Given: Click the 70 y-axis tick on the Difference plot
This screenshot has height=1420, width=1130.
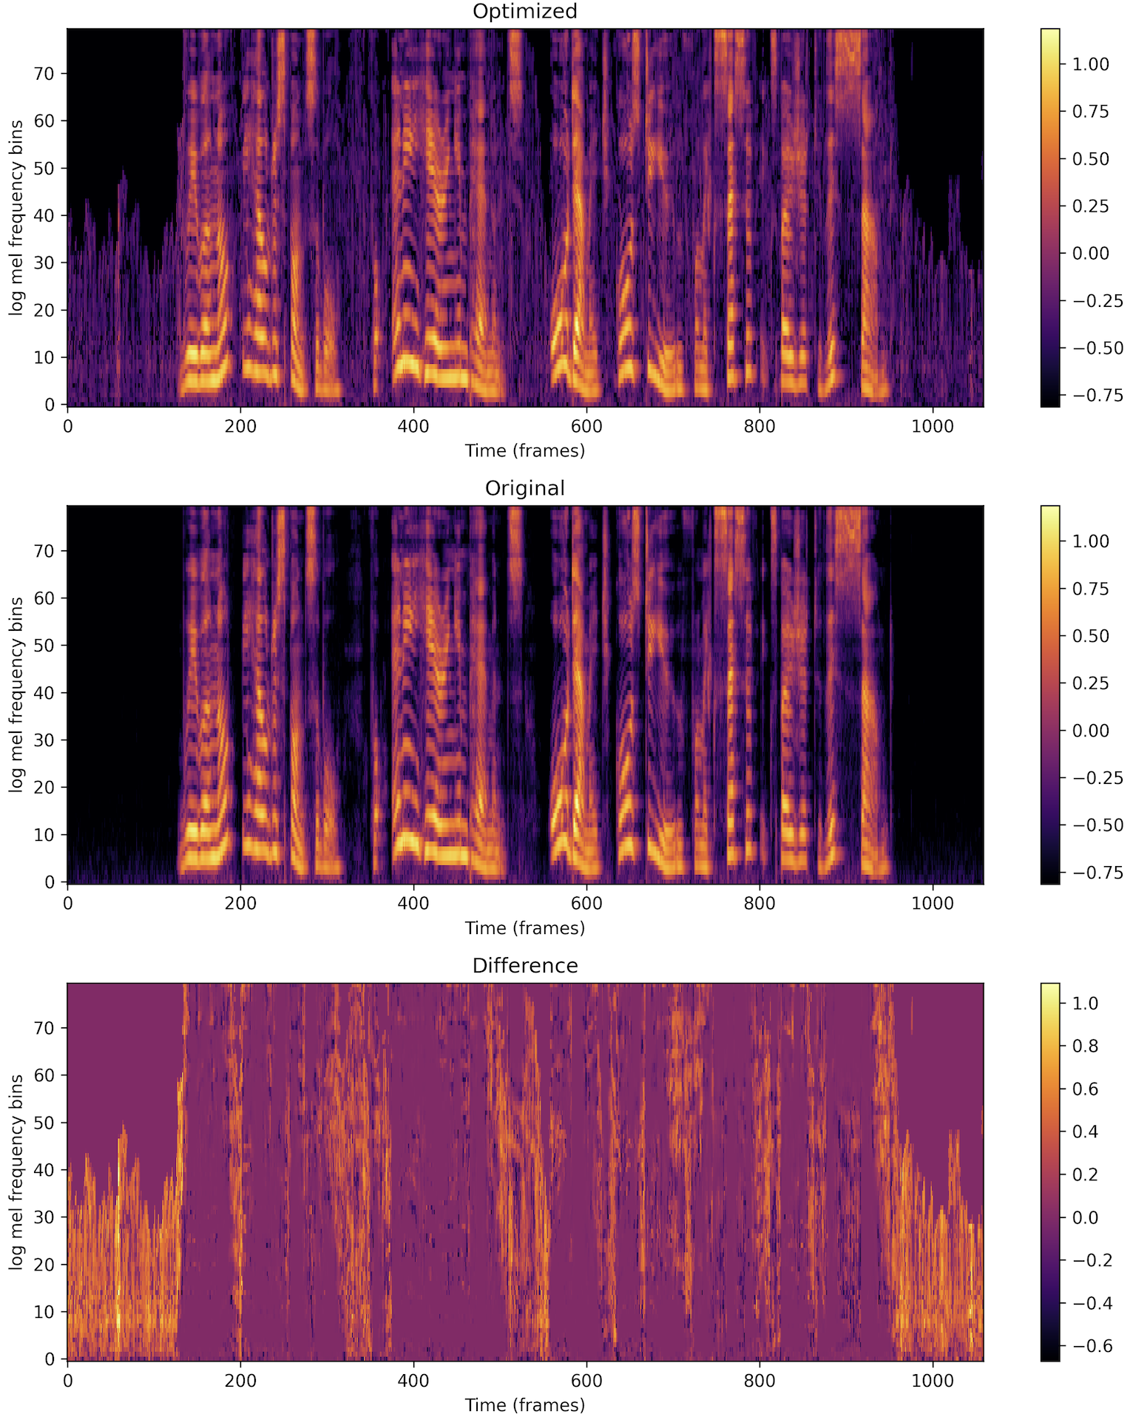Looking at the screenshot, I should tap(44, 1027).
